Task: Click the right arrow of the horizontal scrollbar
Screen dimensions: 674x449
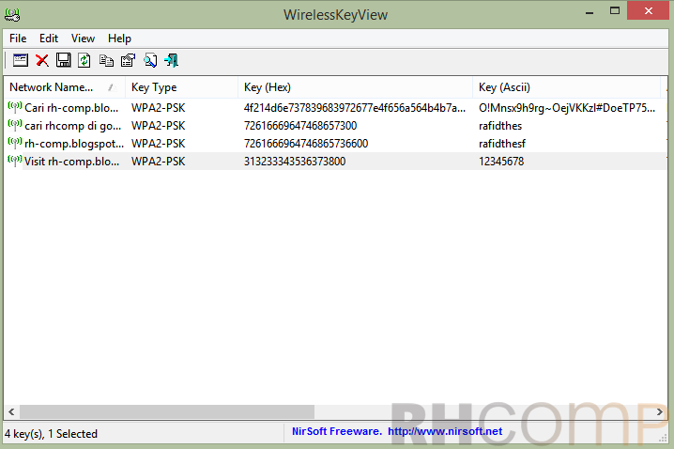Action: point(659,412)
